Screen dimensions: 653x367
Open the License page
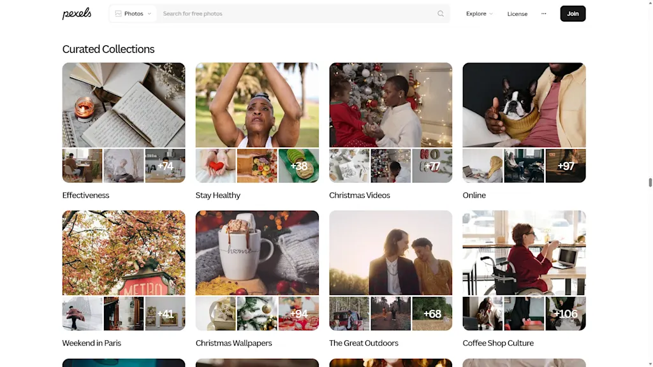pos(517,14)
